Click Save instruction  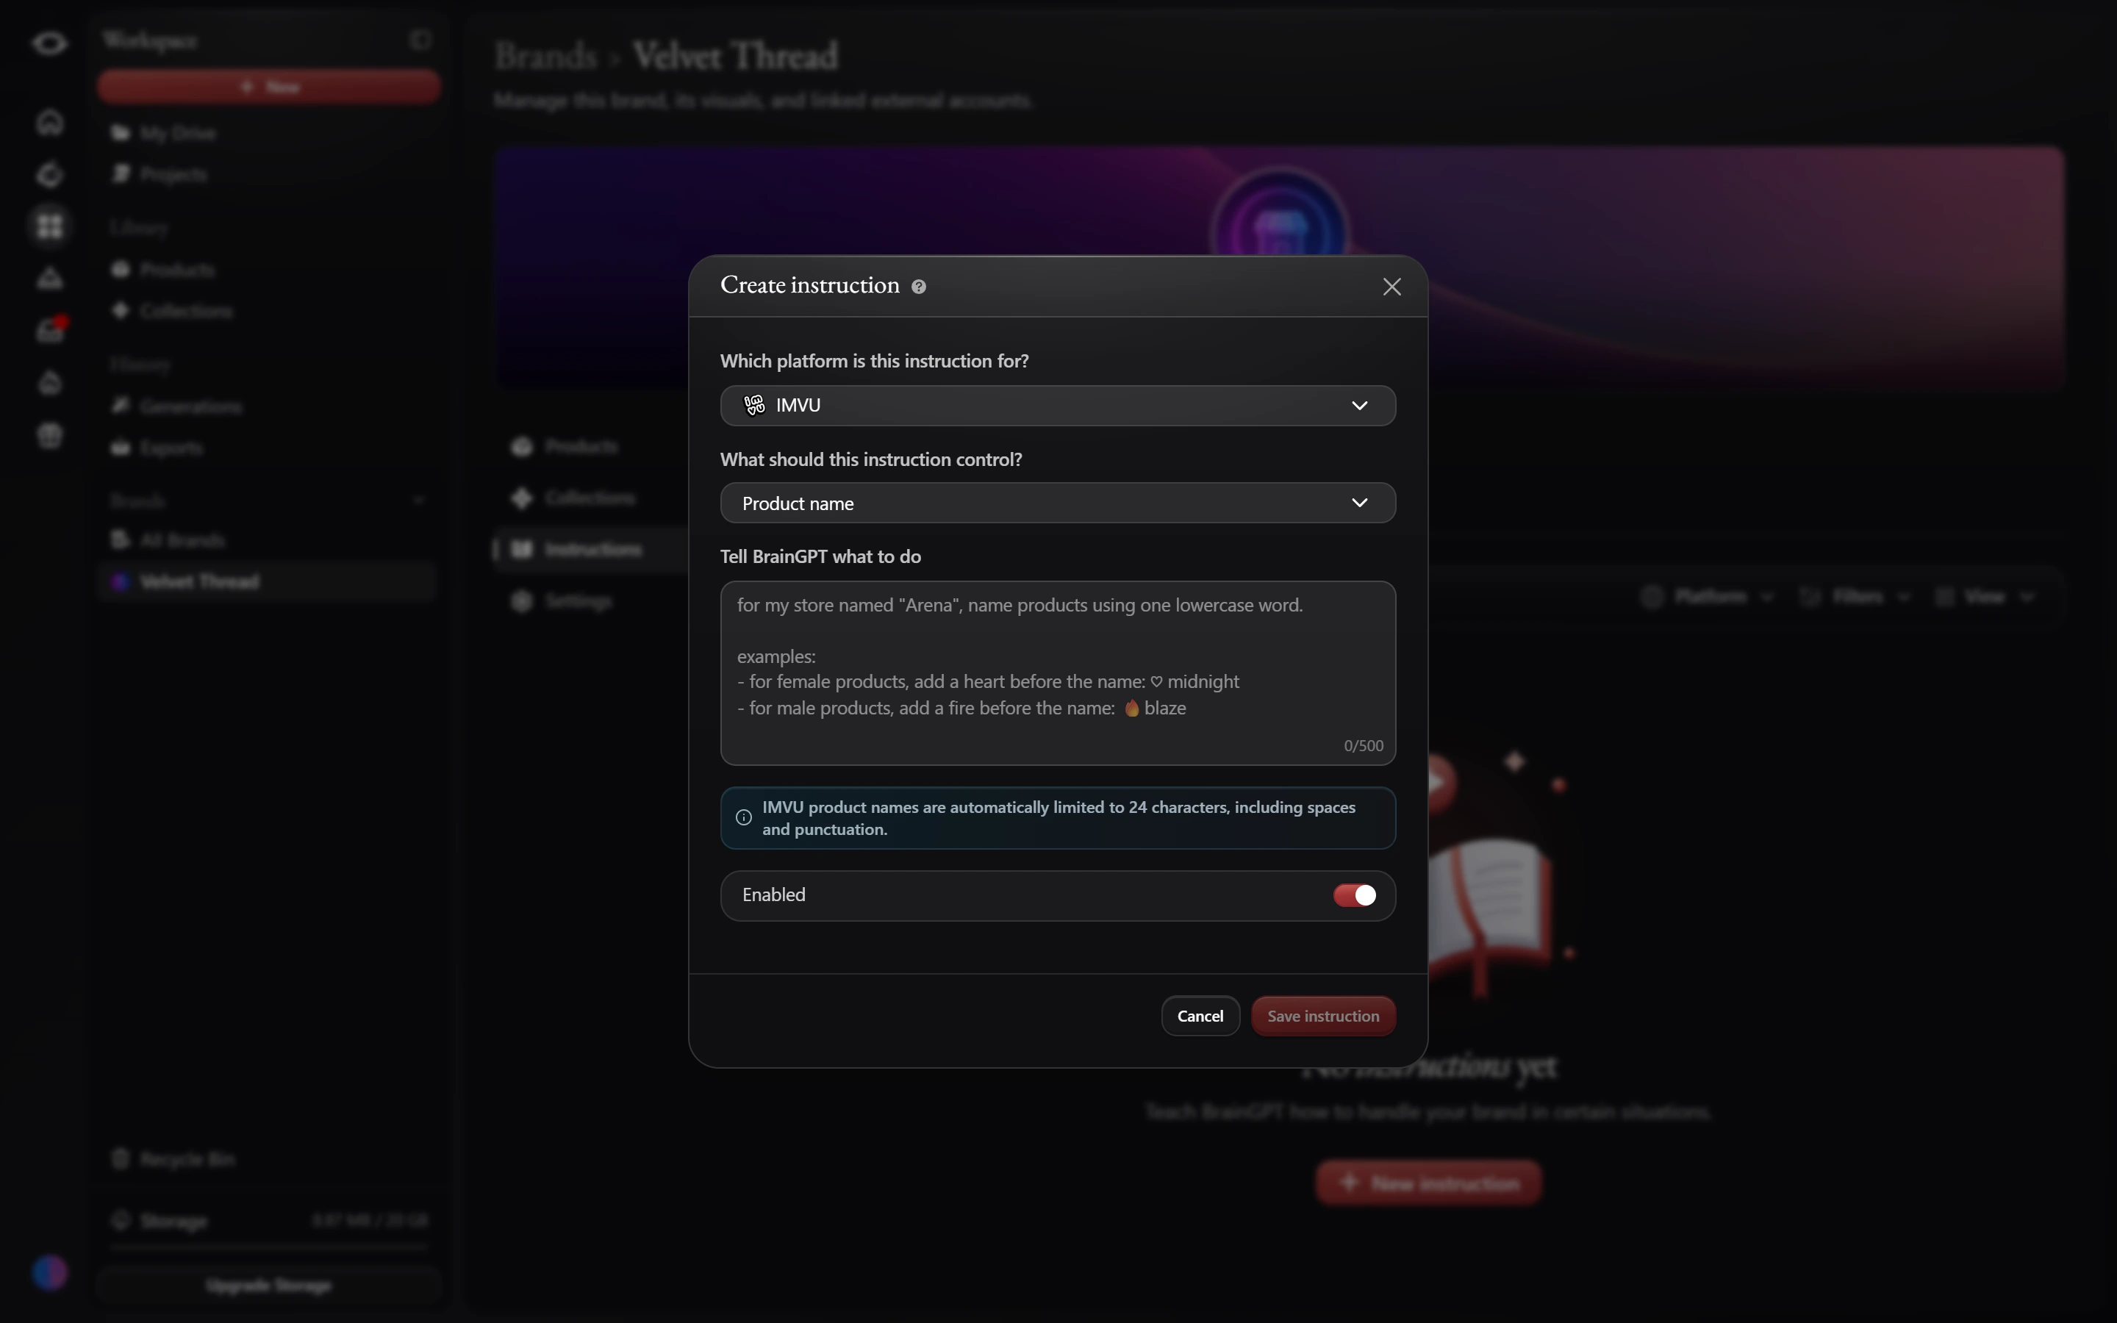point(1322,1016)
